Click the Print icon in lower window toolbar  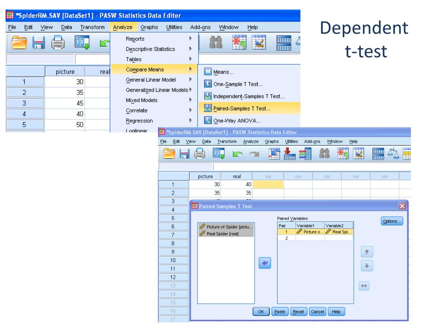199,154
